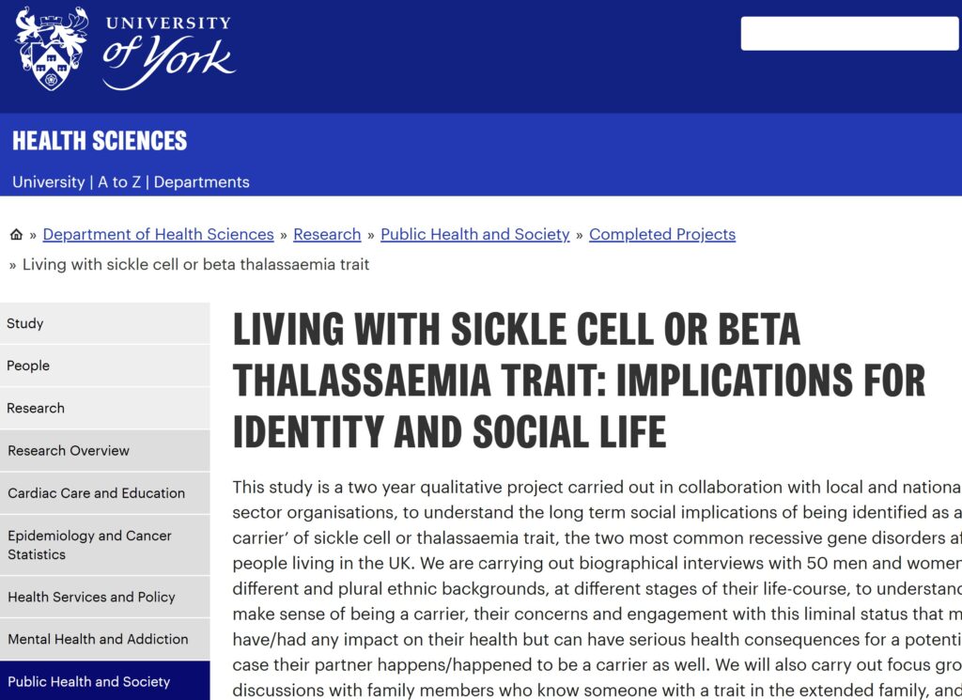Click the University of York crest logo
Image resolution: width=962 pixels, height=700 pixels.
tap(51, 49)
